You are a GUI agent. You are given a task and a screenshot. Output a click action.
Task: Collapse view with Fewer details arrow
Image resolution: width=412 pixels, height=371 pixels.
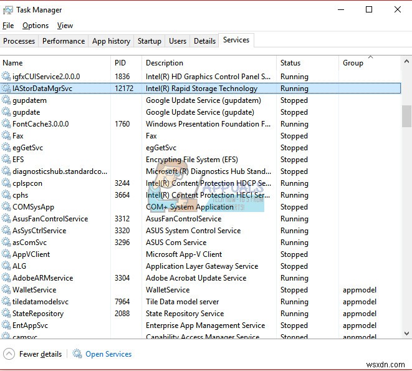pyautogui.click(x=9, y=354)
